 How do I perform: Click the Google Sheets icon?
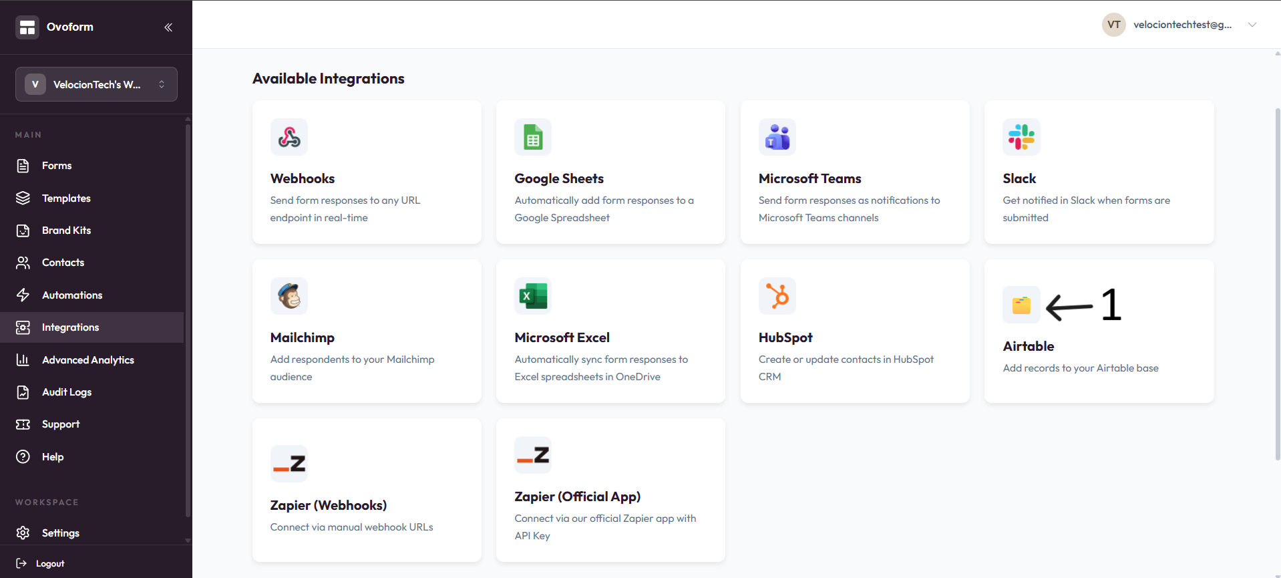(533, 137)
